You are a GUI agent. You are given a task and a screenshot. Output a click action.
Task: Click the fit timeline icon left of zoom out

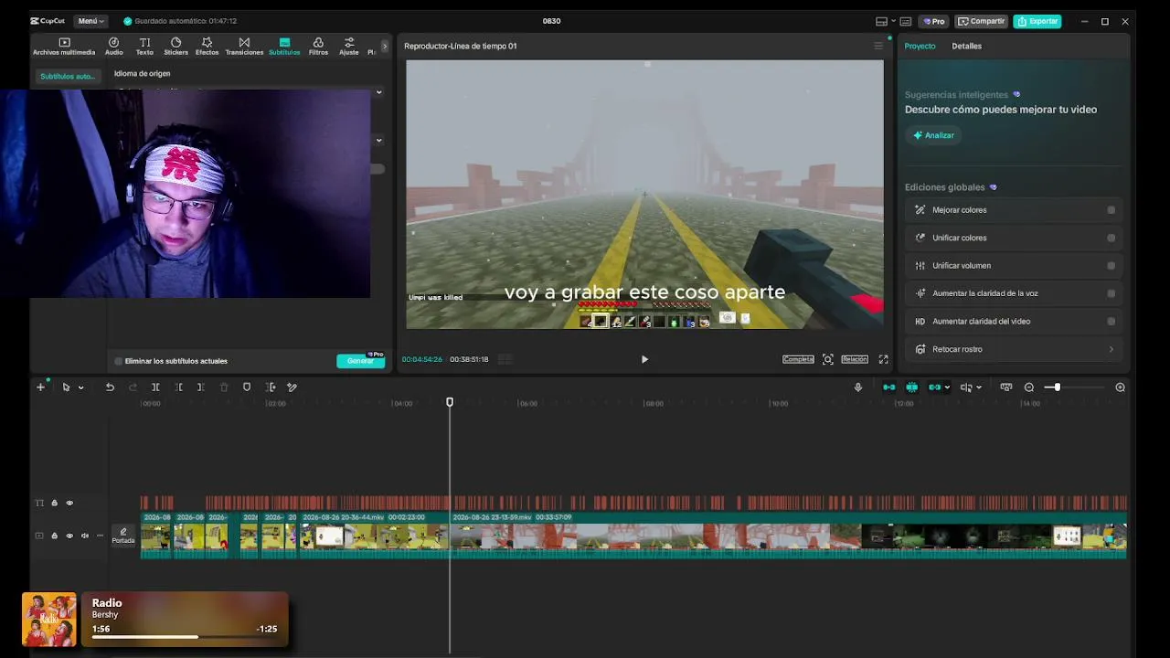point(1006,387)
